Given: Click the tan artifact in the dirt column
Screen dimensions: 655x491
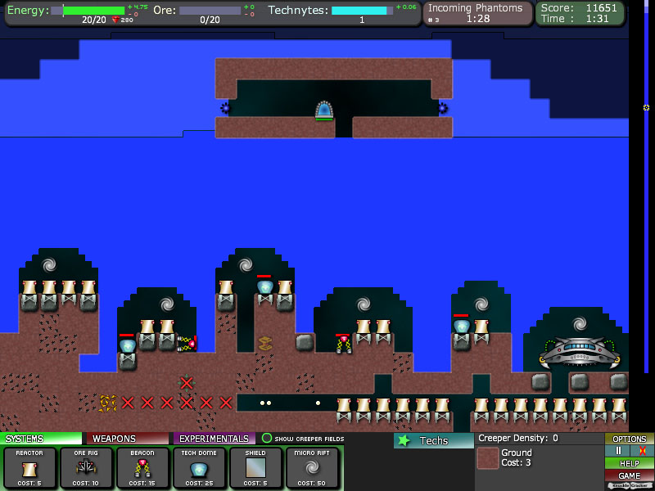Looking at the screenshot, I should [264, 343].
